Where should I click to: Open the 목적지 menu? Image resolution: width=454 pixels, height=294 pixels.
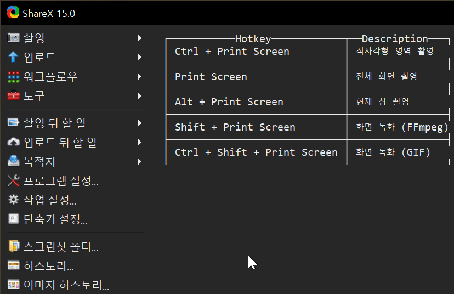[x=75, y=161]
